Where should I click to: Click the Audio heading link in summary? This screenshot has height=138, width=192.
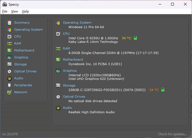(x=67, y=108)
